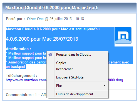
Task: Click the Maxthon Cloud logo image
Action: (123, 35)
